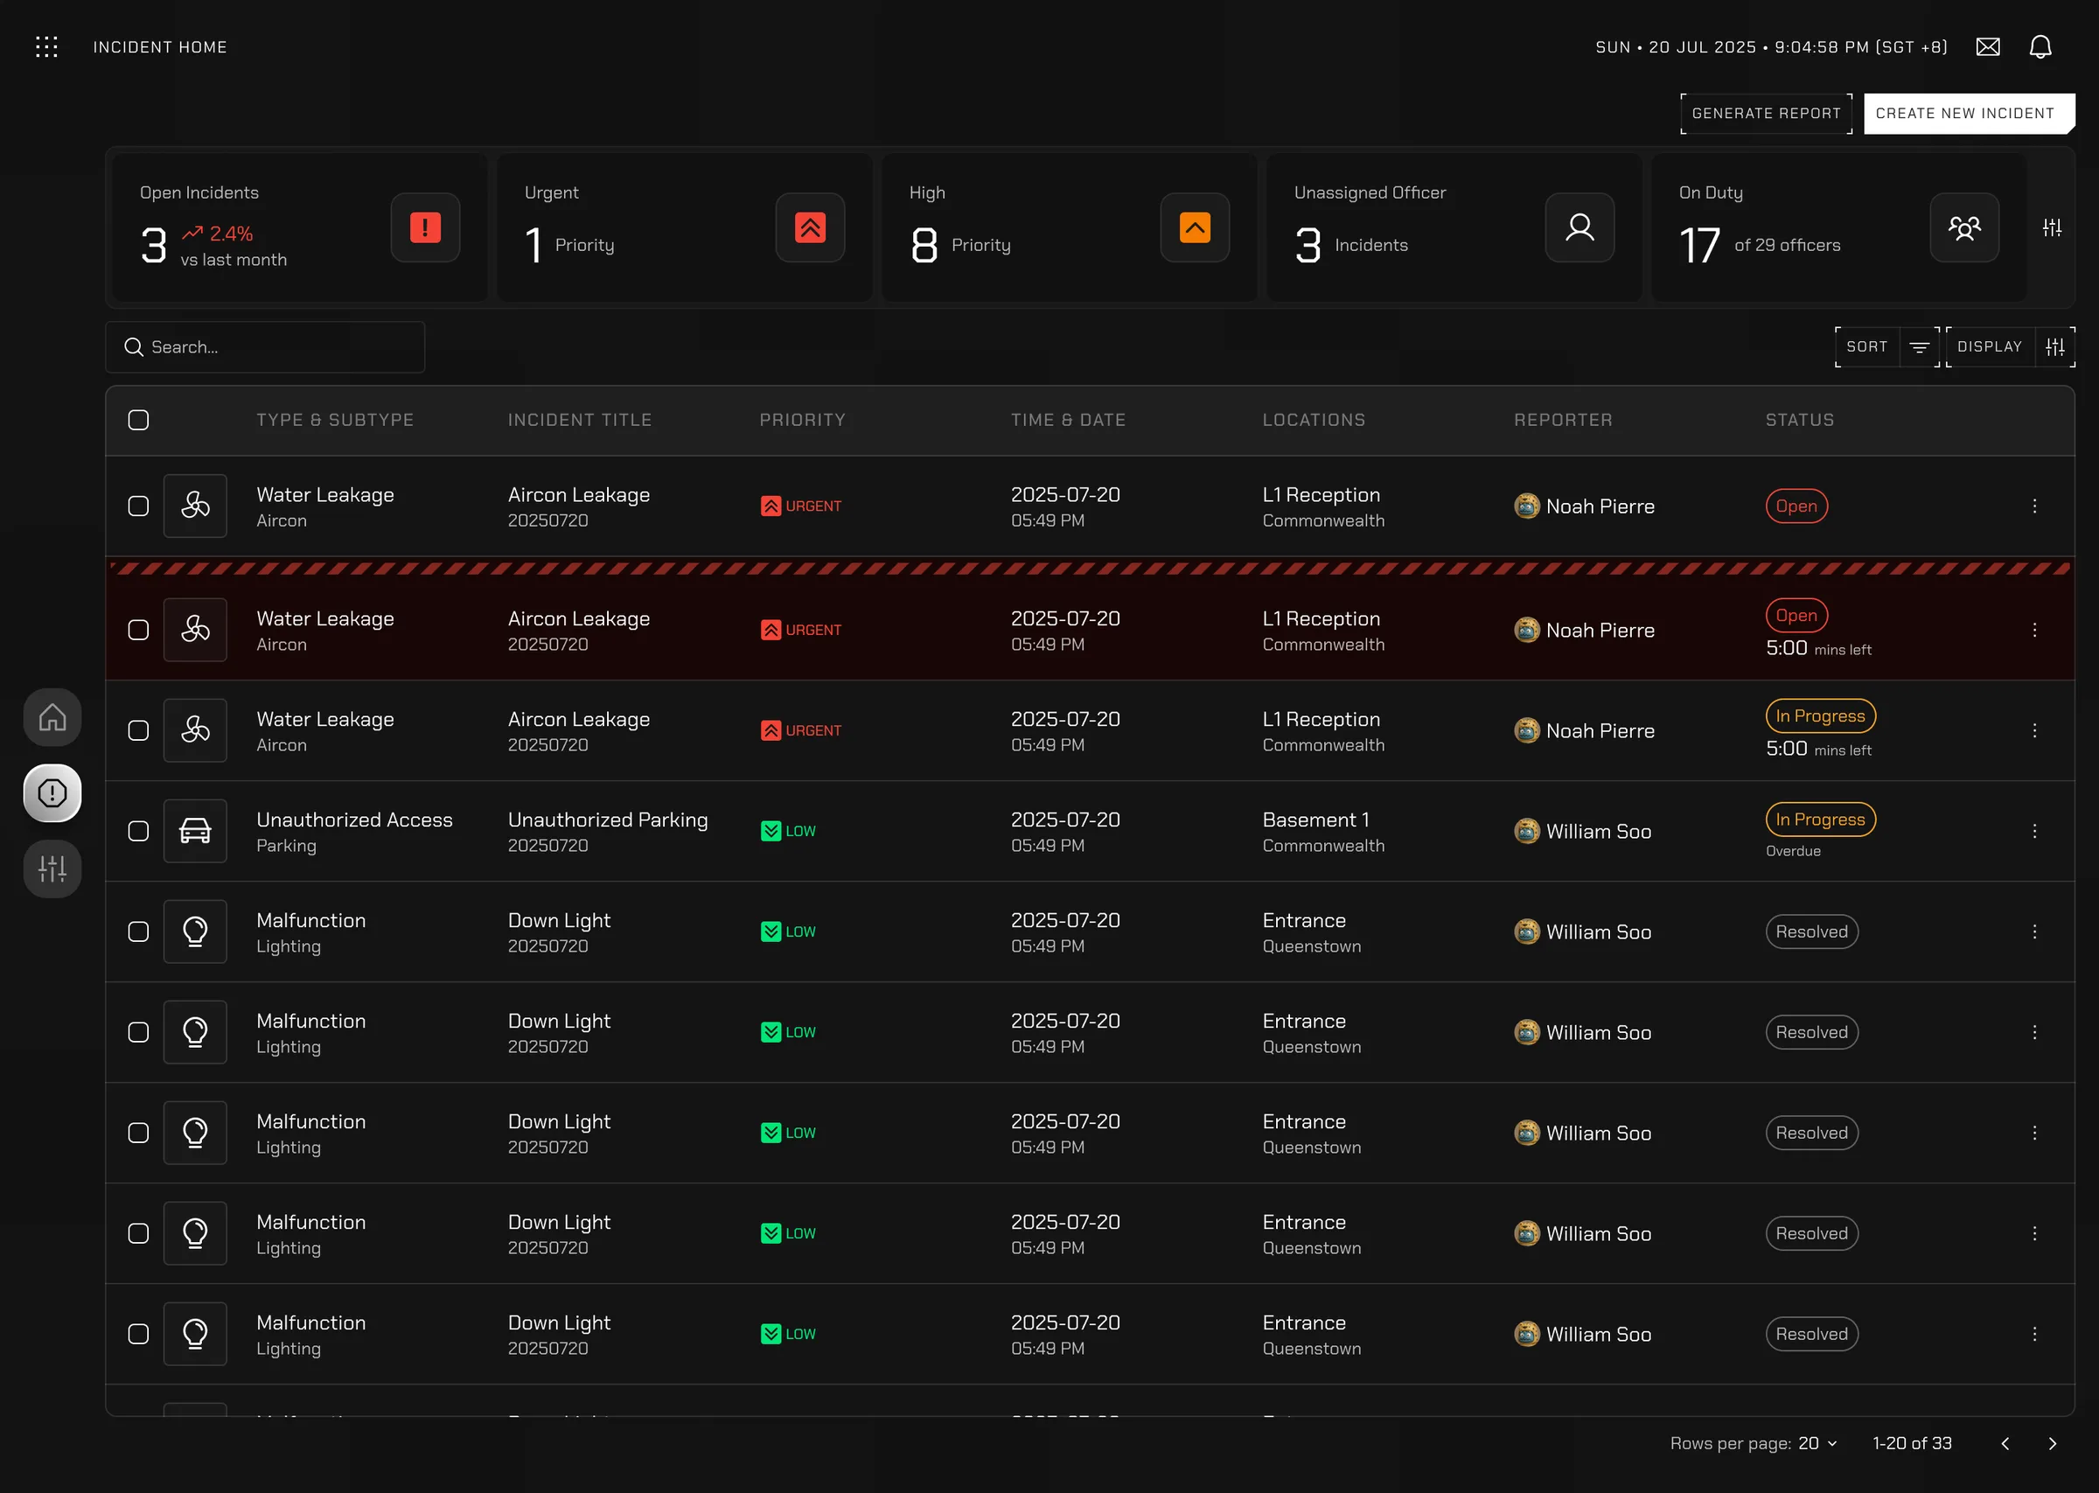Sort by LOCATIONS column header
Screen dimensions: 2099x1493
(x=1314, y=420)
